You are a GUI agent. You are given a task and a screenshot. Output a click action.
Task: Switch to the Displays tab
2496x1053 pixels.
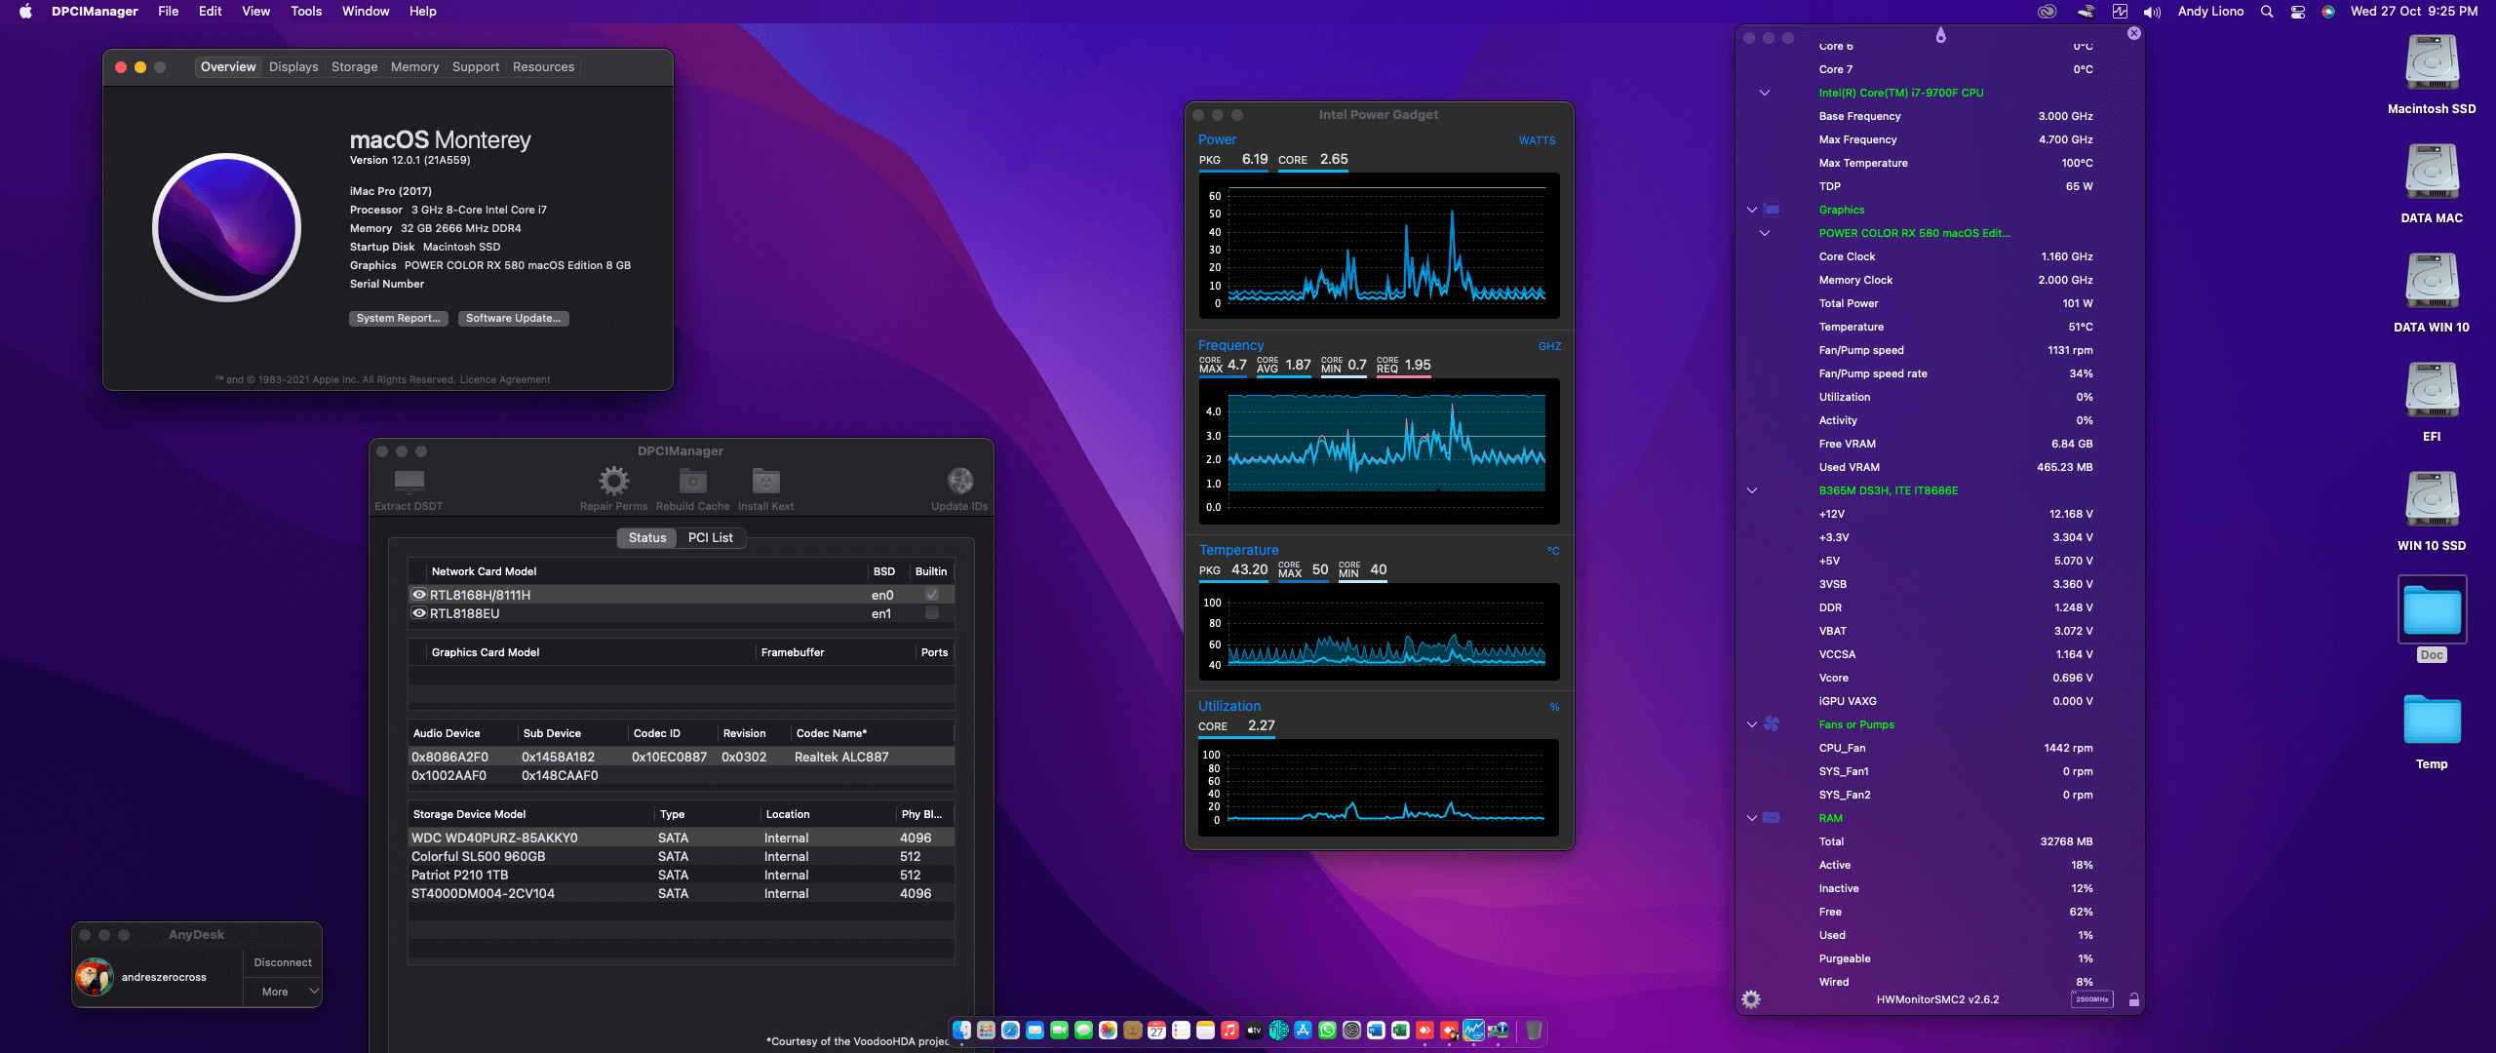pyautogui.click(x=293, y=66)
